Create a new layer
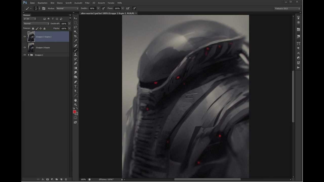 [61, 179]
